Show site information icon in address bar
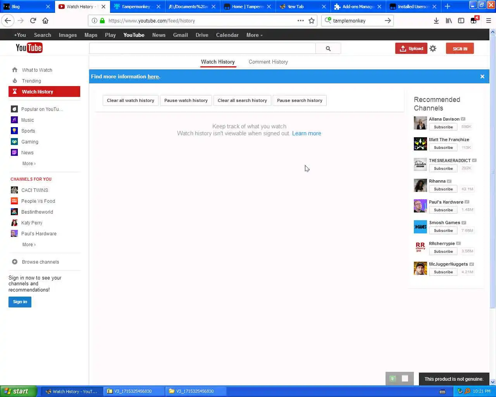 94,21
